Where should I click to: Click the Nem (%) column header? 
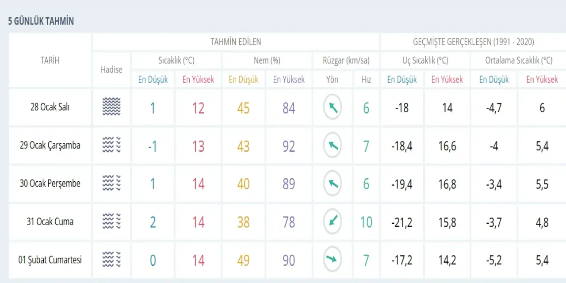click(x=267, y=61)
